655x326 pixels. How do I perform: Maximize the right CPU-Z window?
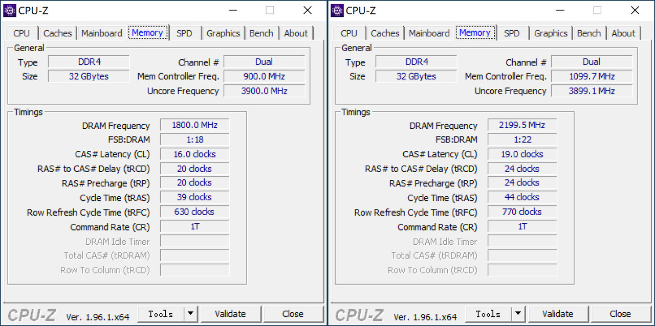[x=597, y=10]
